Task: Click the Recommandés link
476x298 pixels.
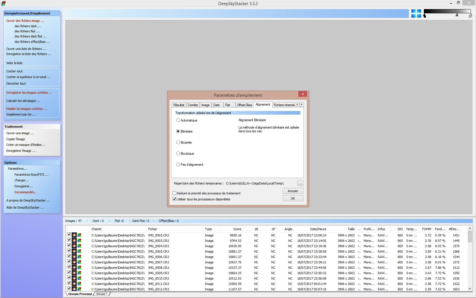Action: pos(26,192)
